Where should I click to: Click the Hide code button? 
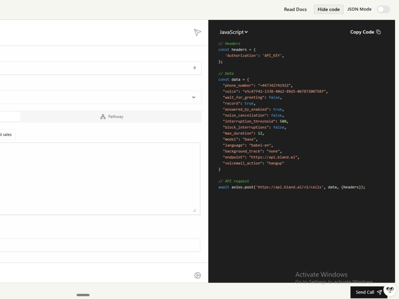328,10
